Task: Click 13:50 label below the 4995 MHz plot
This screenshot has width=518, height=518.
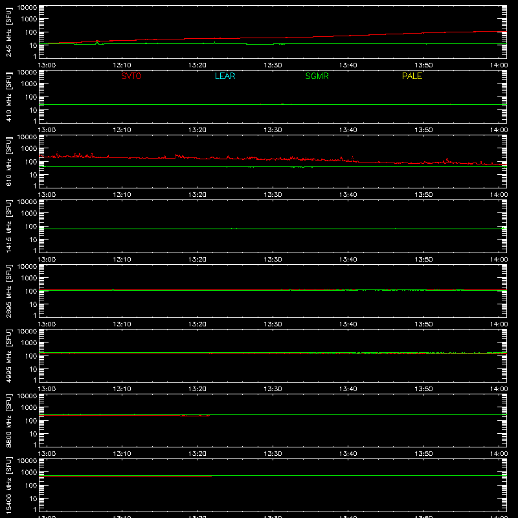Action: click(423, 389)
